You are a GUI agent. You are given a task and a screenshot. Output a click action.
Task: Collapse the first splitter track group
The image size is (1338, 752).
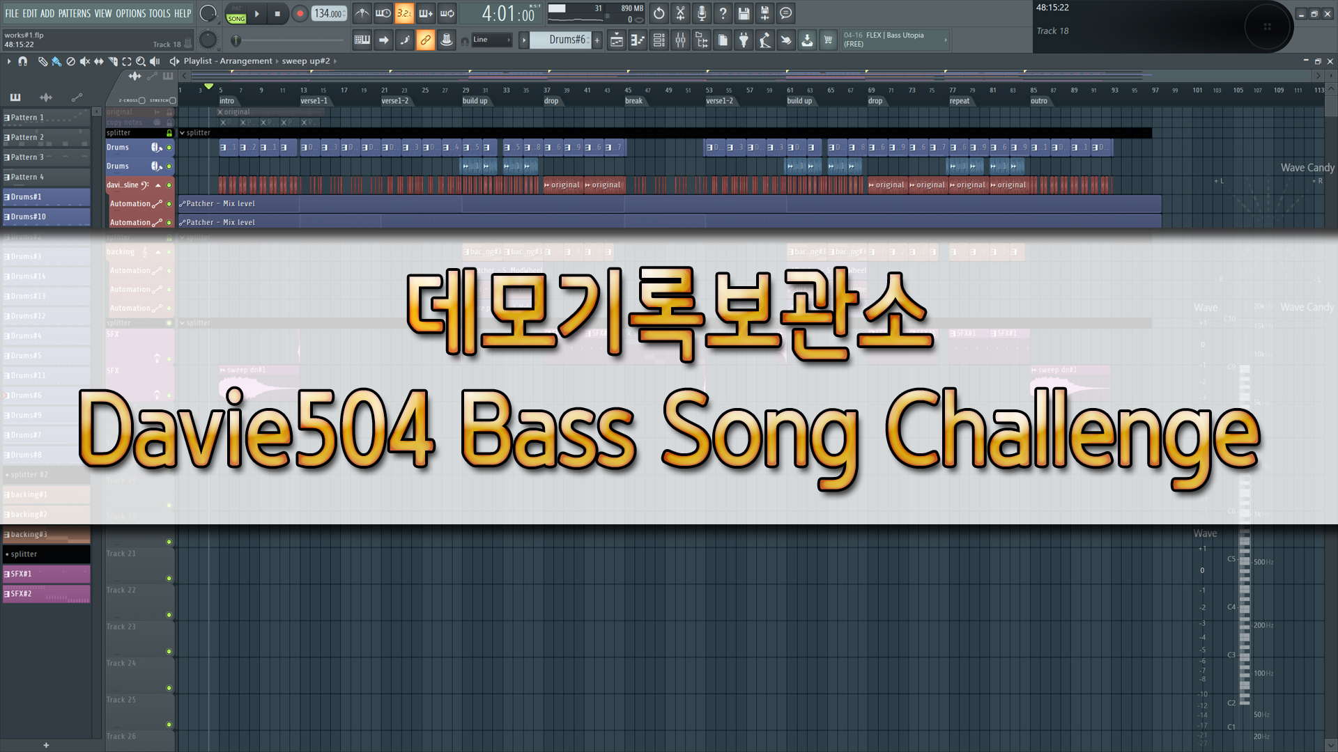pos(183,133)
